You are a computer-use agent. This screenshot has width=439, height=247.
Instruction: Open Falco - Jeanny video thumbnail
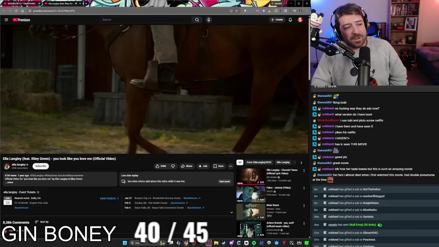point(251,194)
